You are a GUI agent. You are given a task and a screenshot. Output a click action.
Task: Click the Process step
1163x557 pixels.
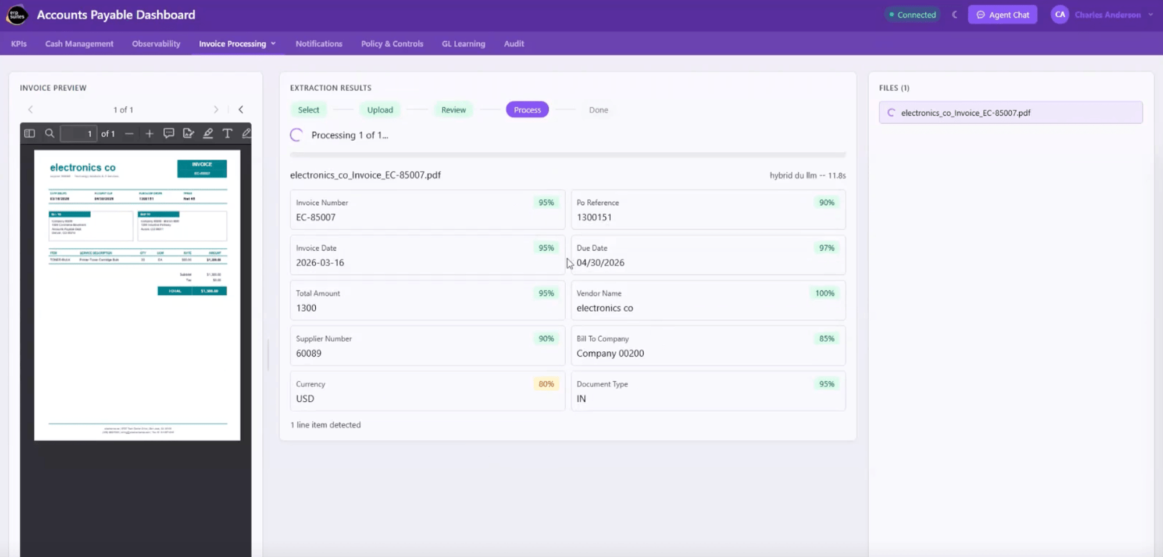click(527, 110)
